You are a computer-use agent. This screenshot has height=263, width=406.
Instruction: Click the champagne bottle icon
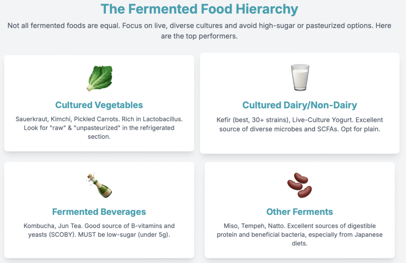[x=99, y=185]
